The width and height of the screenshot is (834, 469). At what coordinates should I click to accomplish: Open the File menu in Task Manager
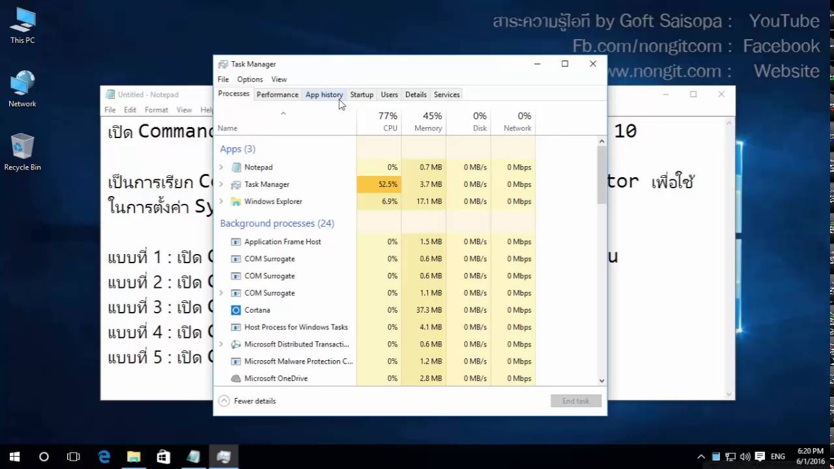pos(223,79)
